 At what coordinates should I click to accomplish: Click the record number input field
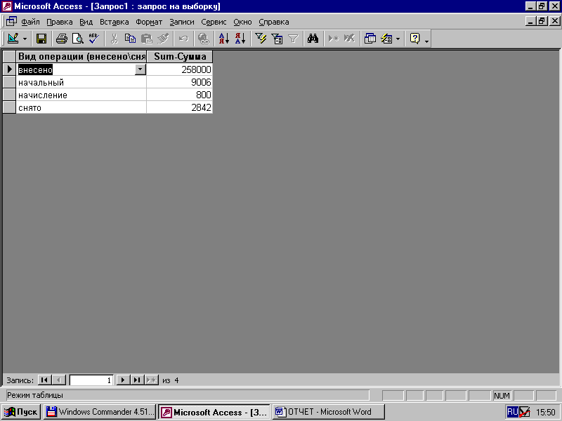pyautogui.click(x=91, y=380)
